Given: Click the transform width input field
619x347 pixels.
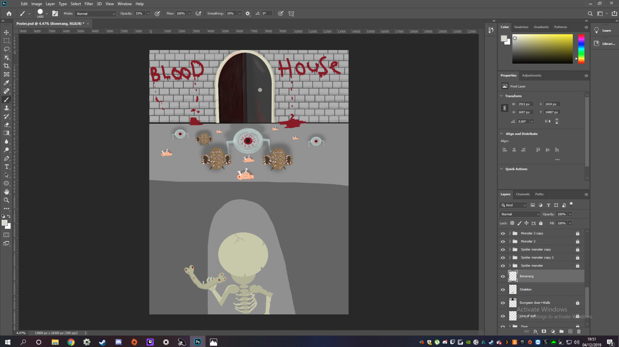Looking at the screenshot, I should (525, 104).
